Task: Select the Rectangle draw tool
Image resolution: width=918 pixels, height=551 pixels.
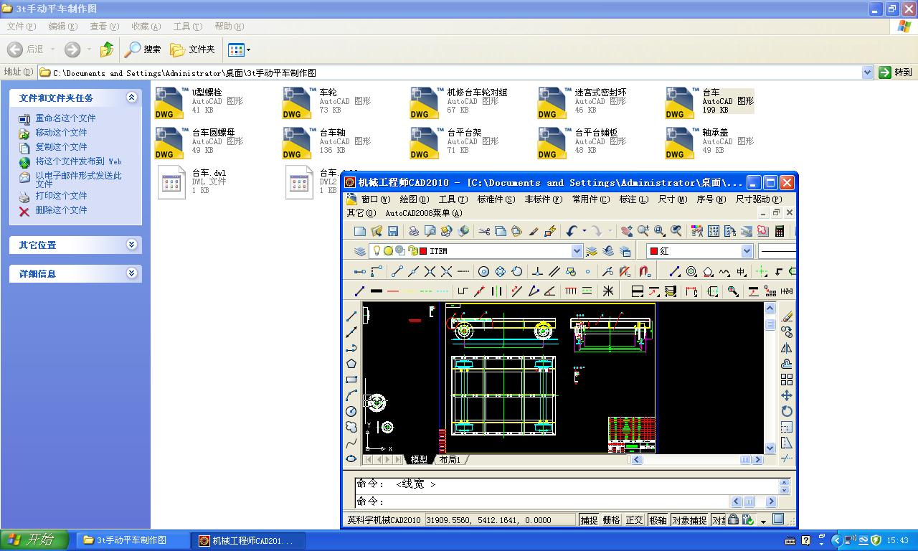Action: [x=351, y=380]
